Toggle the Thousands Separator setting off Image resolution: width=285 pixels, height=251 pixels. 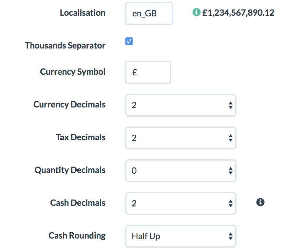tap(129, 41)
